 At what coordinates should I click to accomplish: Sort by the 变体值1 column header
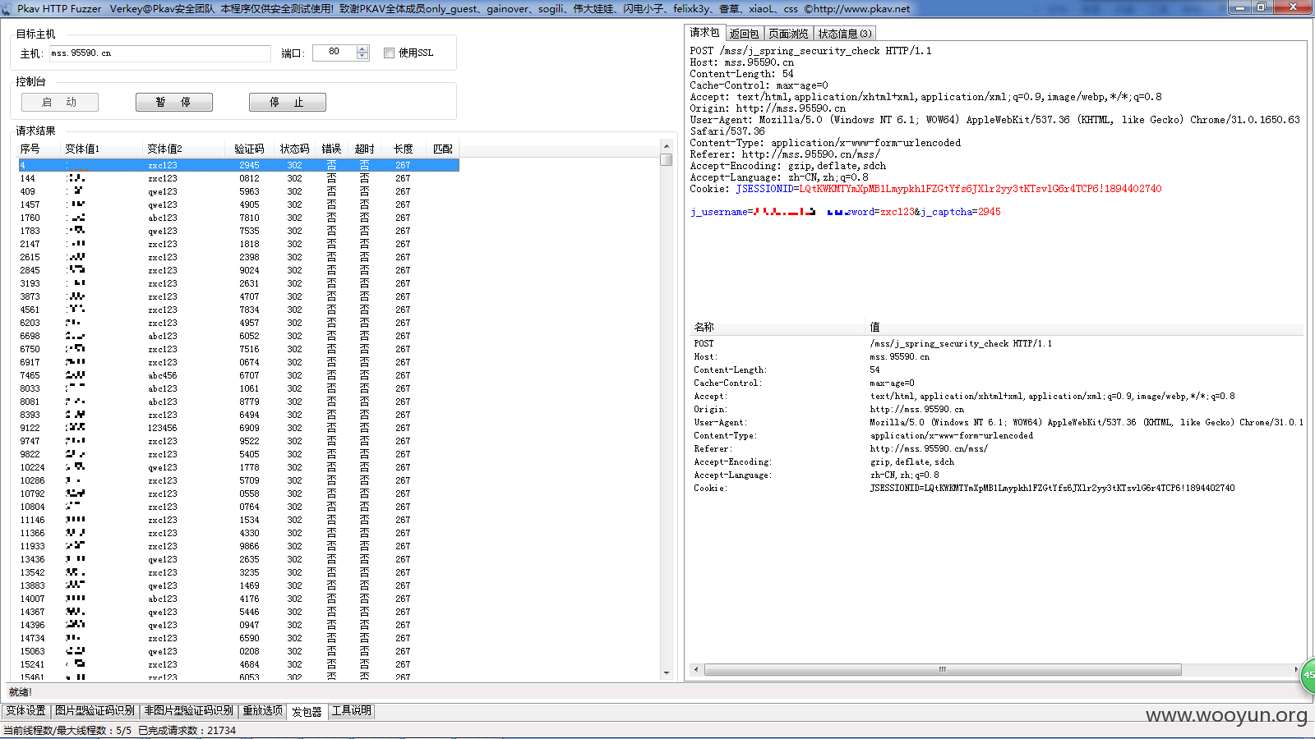tap(103, 149)
